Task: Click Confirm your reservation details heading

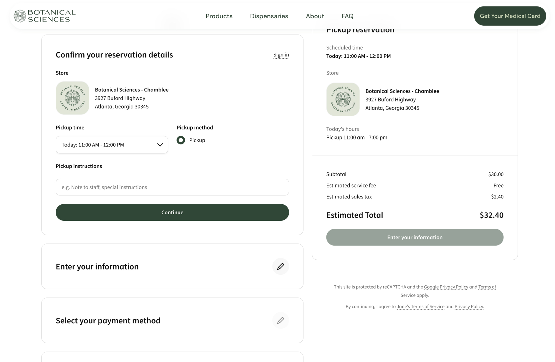Action: 114,55
